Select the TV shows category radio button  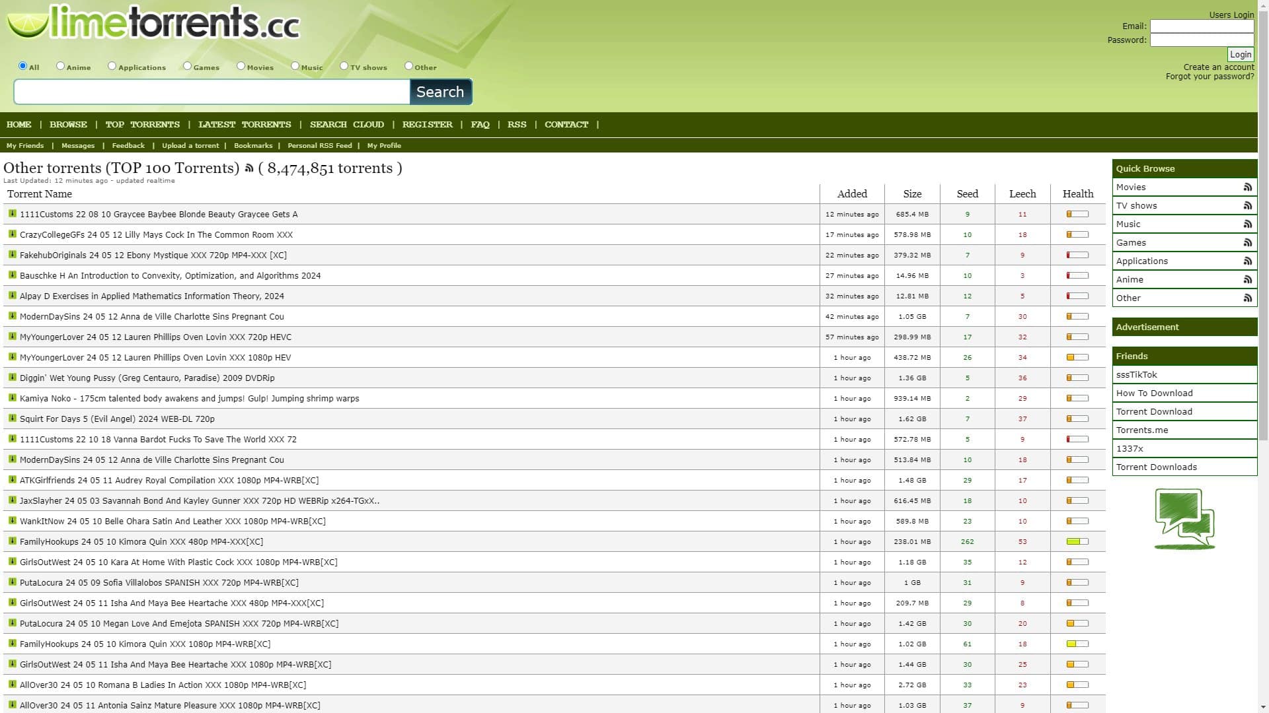pos(344,66)
